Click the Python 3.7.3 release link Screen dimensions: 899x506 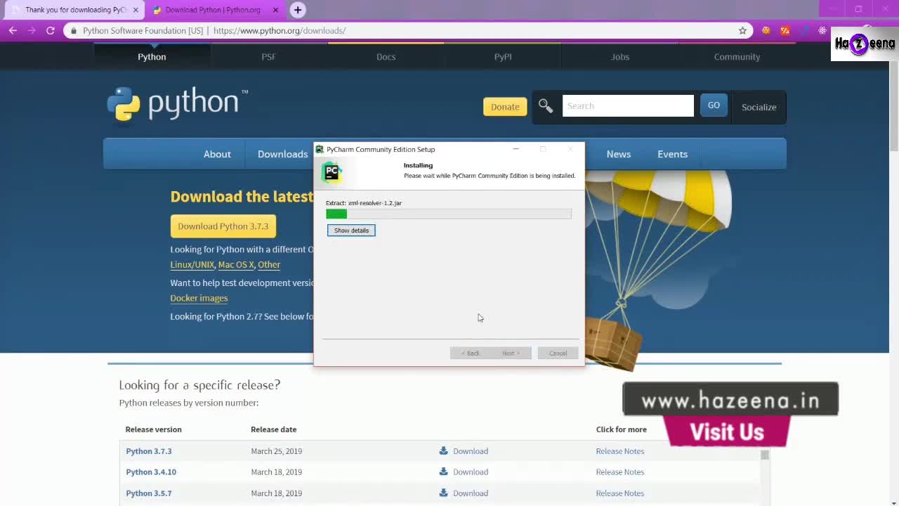[x=149, y=451]
